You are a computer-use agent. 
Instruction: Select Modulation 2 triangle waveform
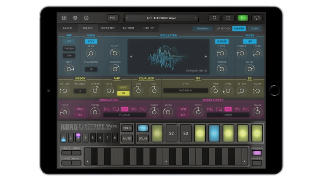click(228, 109)
